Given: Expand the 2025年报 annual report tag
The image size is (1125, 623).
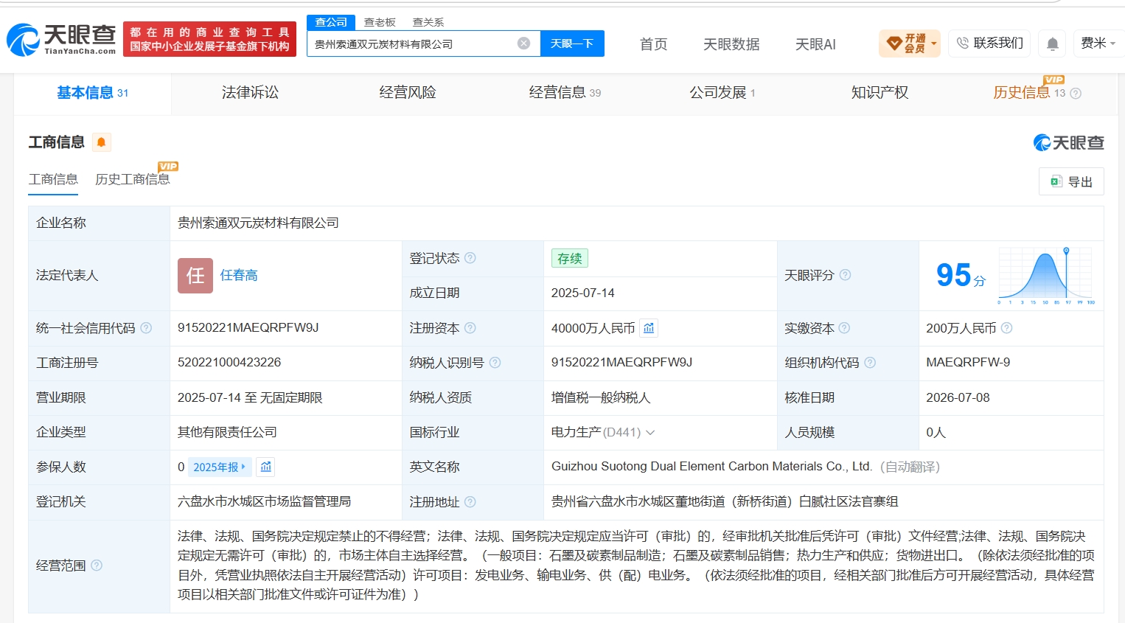Looking at the screenshot, I should [x=220, y=467].
